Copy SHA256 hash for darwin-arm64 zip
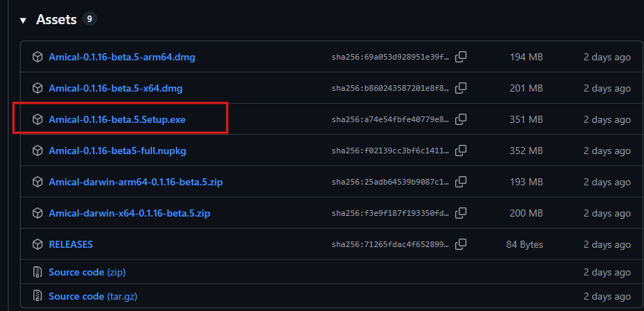The height and width of the screenshot is (311, 644). [x=461, y=182]
